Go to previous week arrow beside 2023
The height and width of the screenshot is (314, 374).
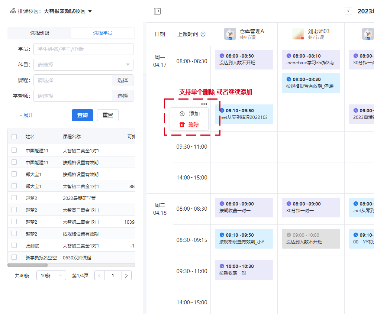(x=348, y=11)
